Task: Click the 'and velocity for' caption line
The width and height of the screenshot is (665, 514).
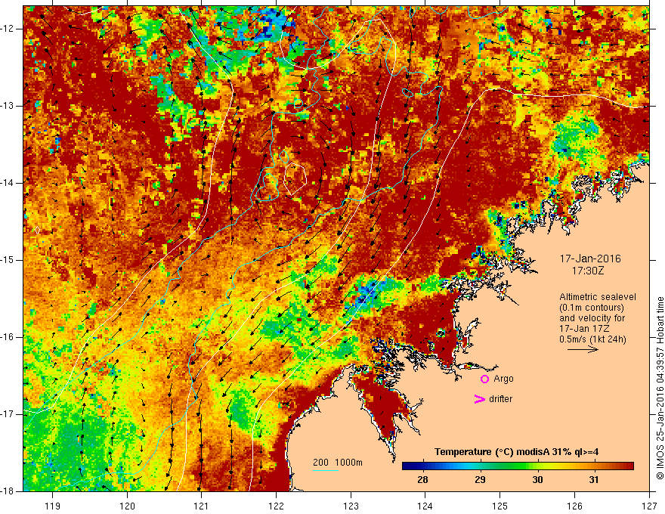Action: pyautogui.click(x=592, y=318)
